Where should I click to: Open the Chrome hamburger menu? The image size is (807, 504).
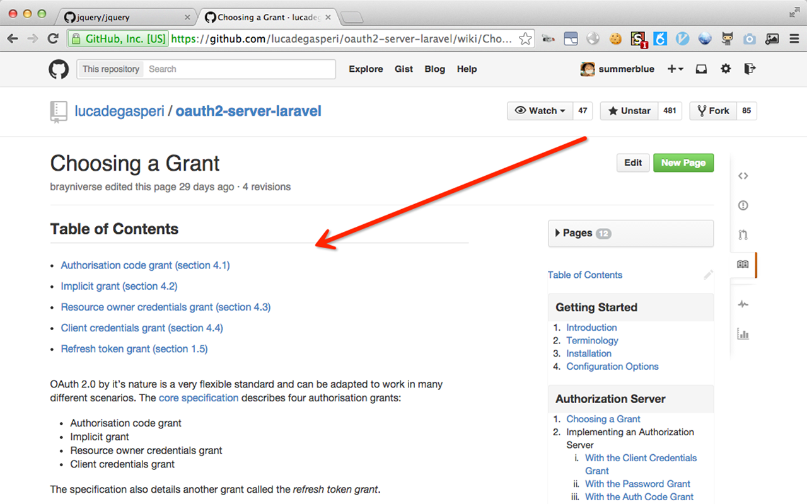coord(794,39)
